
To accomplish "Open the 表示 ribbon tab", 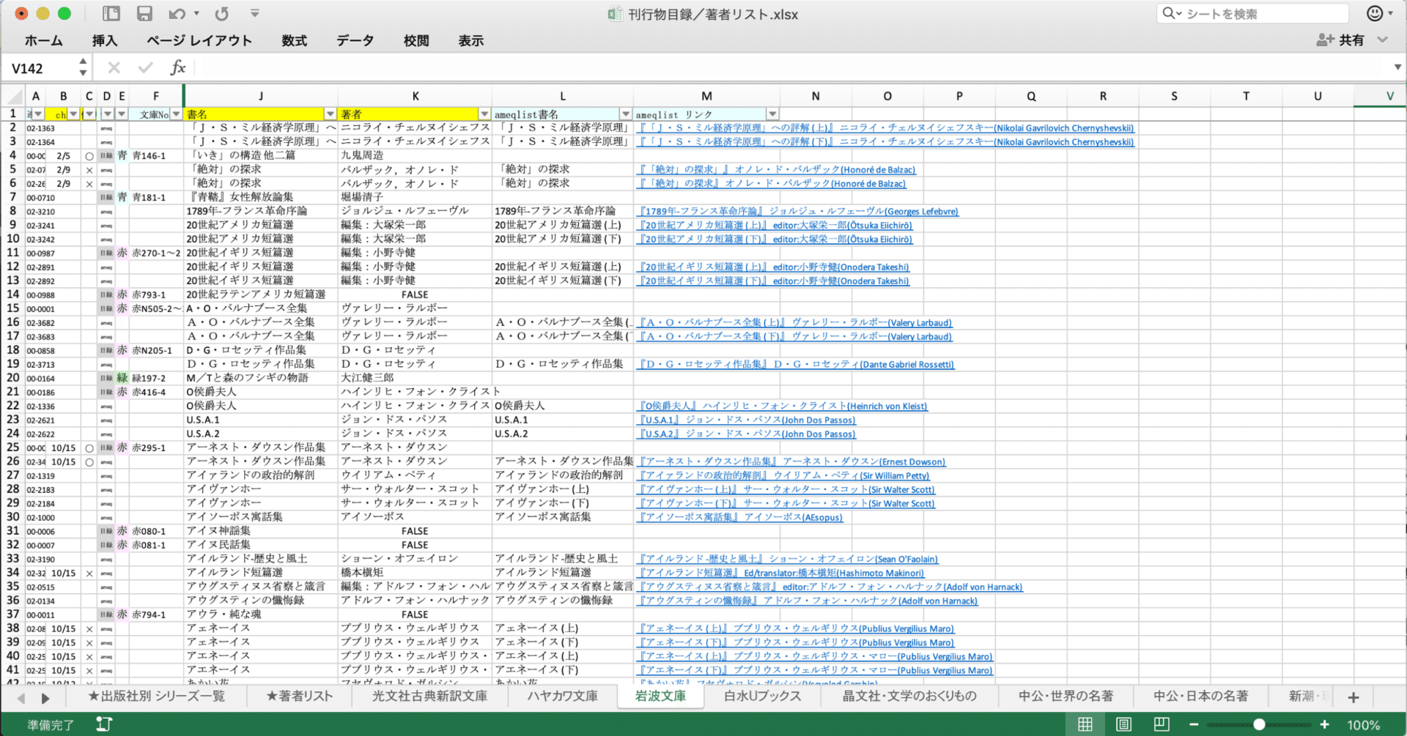I will click(x=471, y=41).
